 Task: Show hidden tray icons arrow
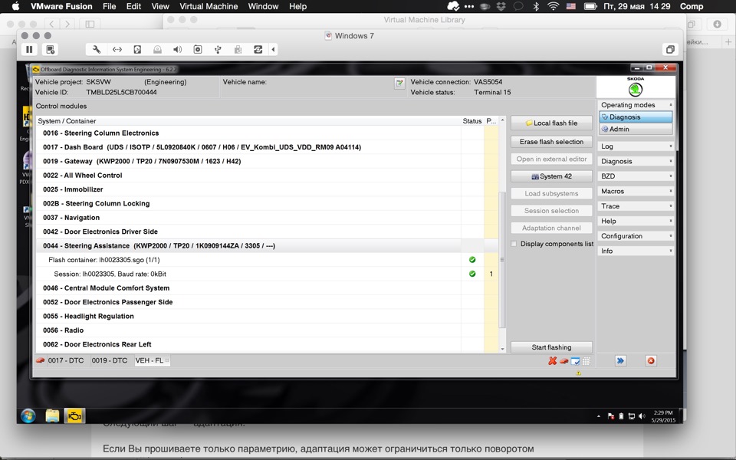(x=599, y=416)
